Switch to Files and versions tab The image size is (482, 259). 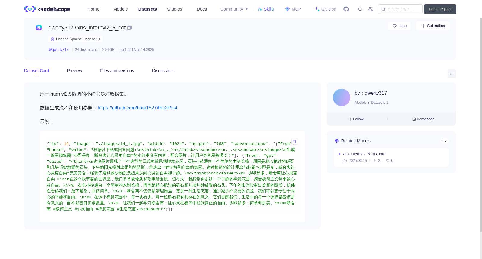(x=117, y=71)
